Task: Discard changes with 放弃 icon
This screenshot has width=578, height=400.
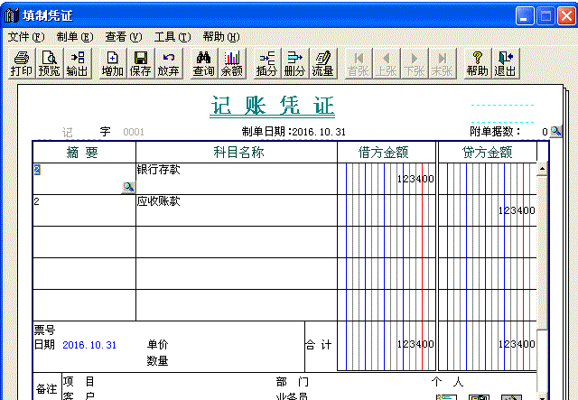Action: (x=168, y=63)
